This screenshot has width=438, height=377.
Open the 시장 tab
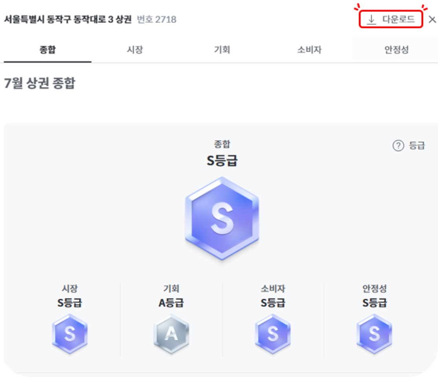(x=135, y=50)
